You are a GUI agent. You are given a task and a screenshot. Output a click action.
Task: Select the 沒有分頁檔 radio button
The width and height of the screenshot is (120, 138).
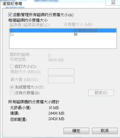point(12,93)
